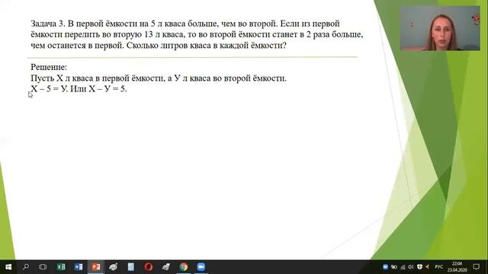Click the 'Задача 3' problem text
The image size is (488, 274).
click(197, 34)
